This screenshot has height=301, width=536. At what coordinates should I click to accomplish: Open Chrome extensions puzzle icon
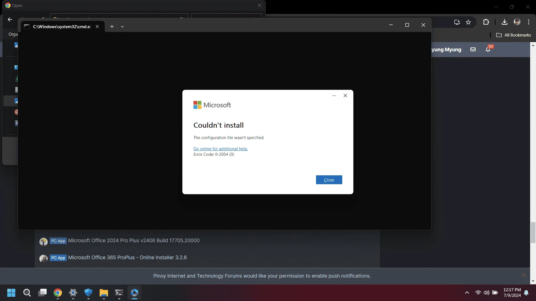[486, 22]
